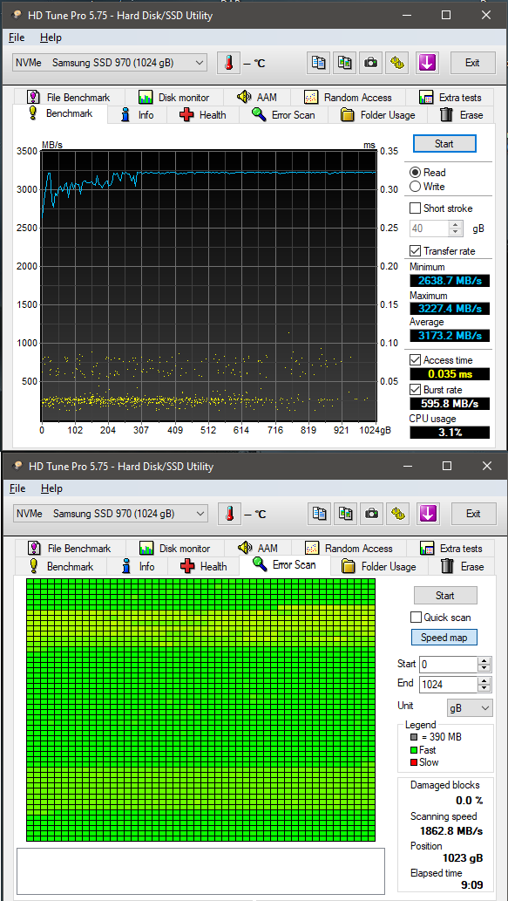Open Folder Usage tab in lower window
508x901 pixels.
(379, 567)
